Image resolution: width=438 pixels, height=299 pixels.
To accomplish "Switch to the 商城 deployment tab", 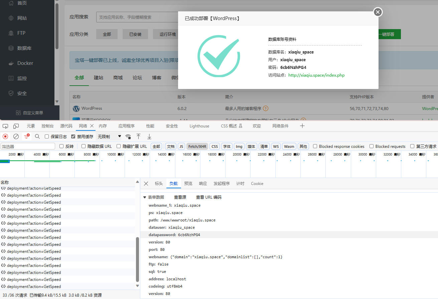I will point(118,78).
